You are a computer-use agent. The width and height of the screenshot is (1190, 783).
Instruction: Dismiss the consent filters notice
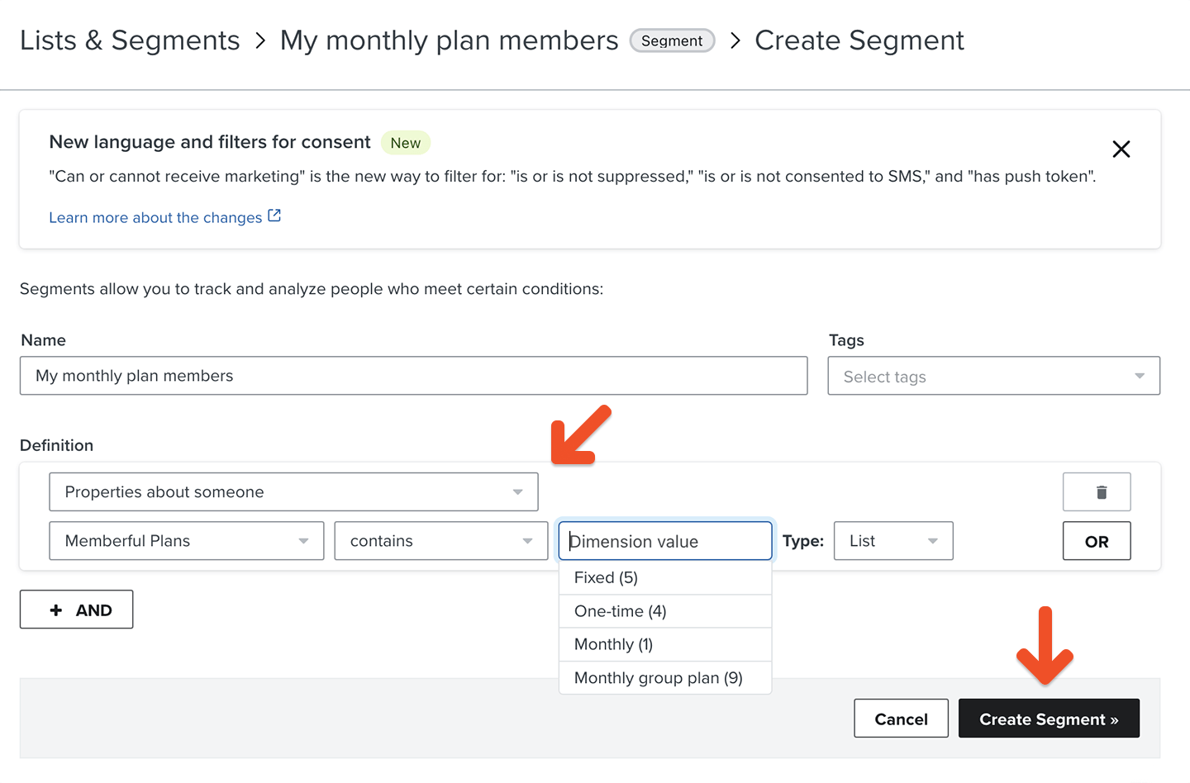[x=1121, y=149]
